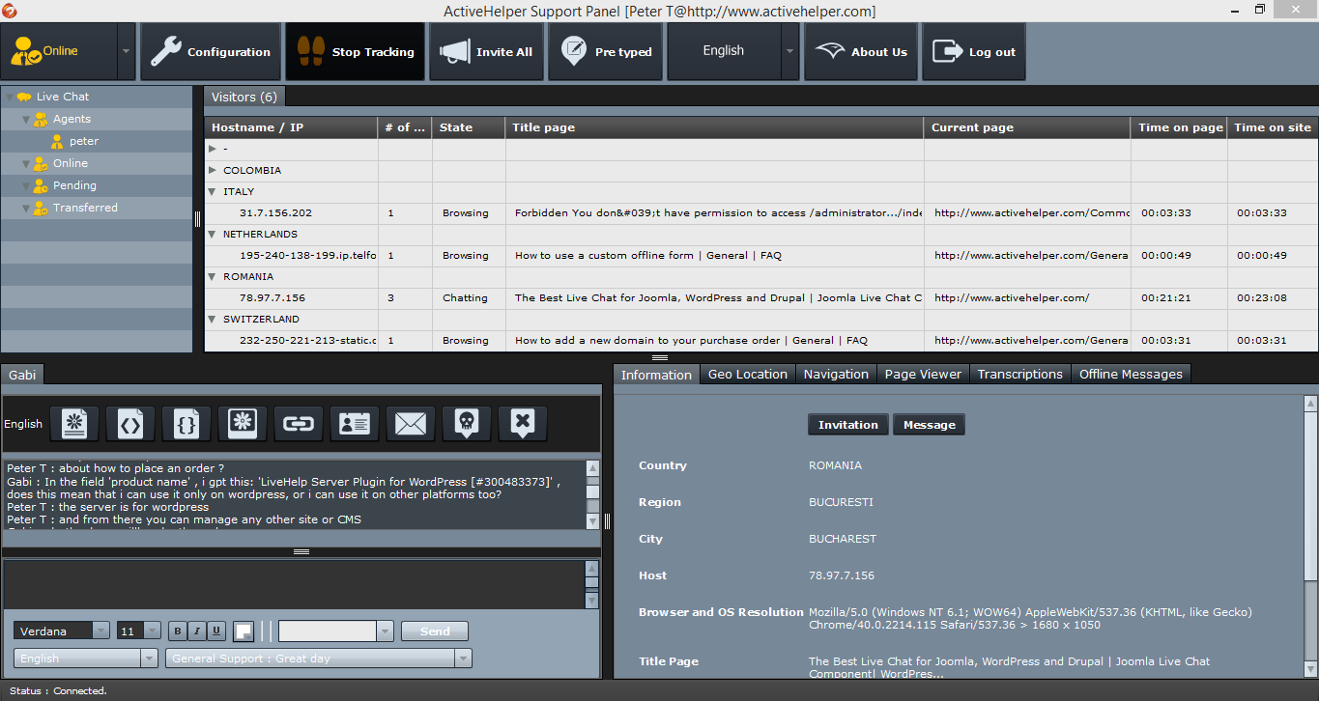Click the document with asterisk chat icon

point(74,423)
